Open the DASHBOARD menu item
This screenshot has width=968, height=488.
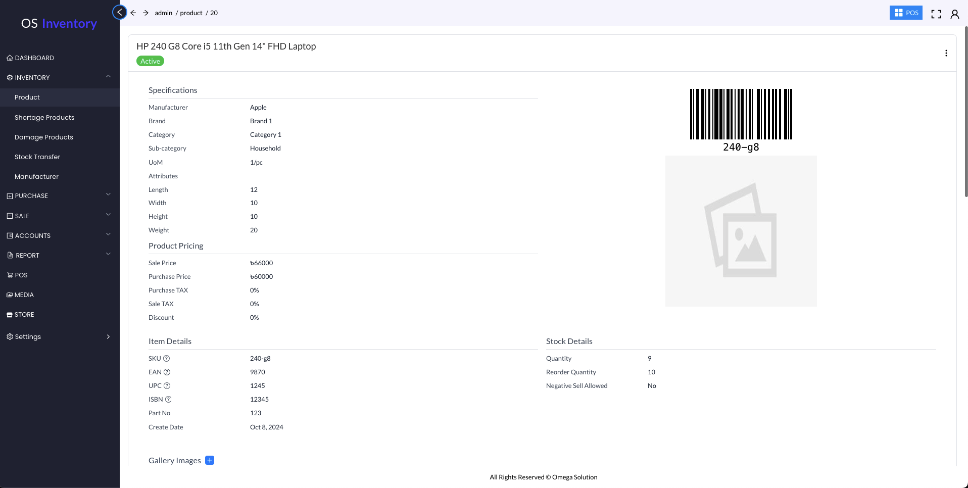pos(34,58)
